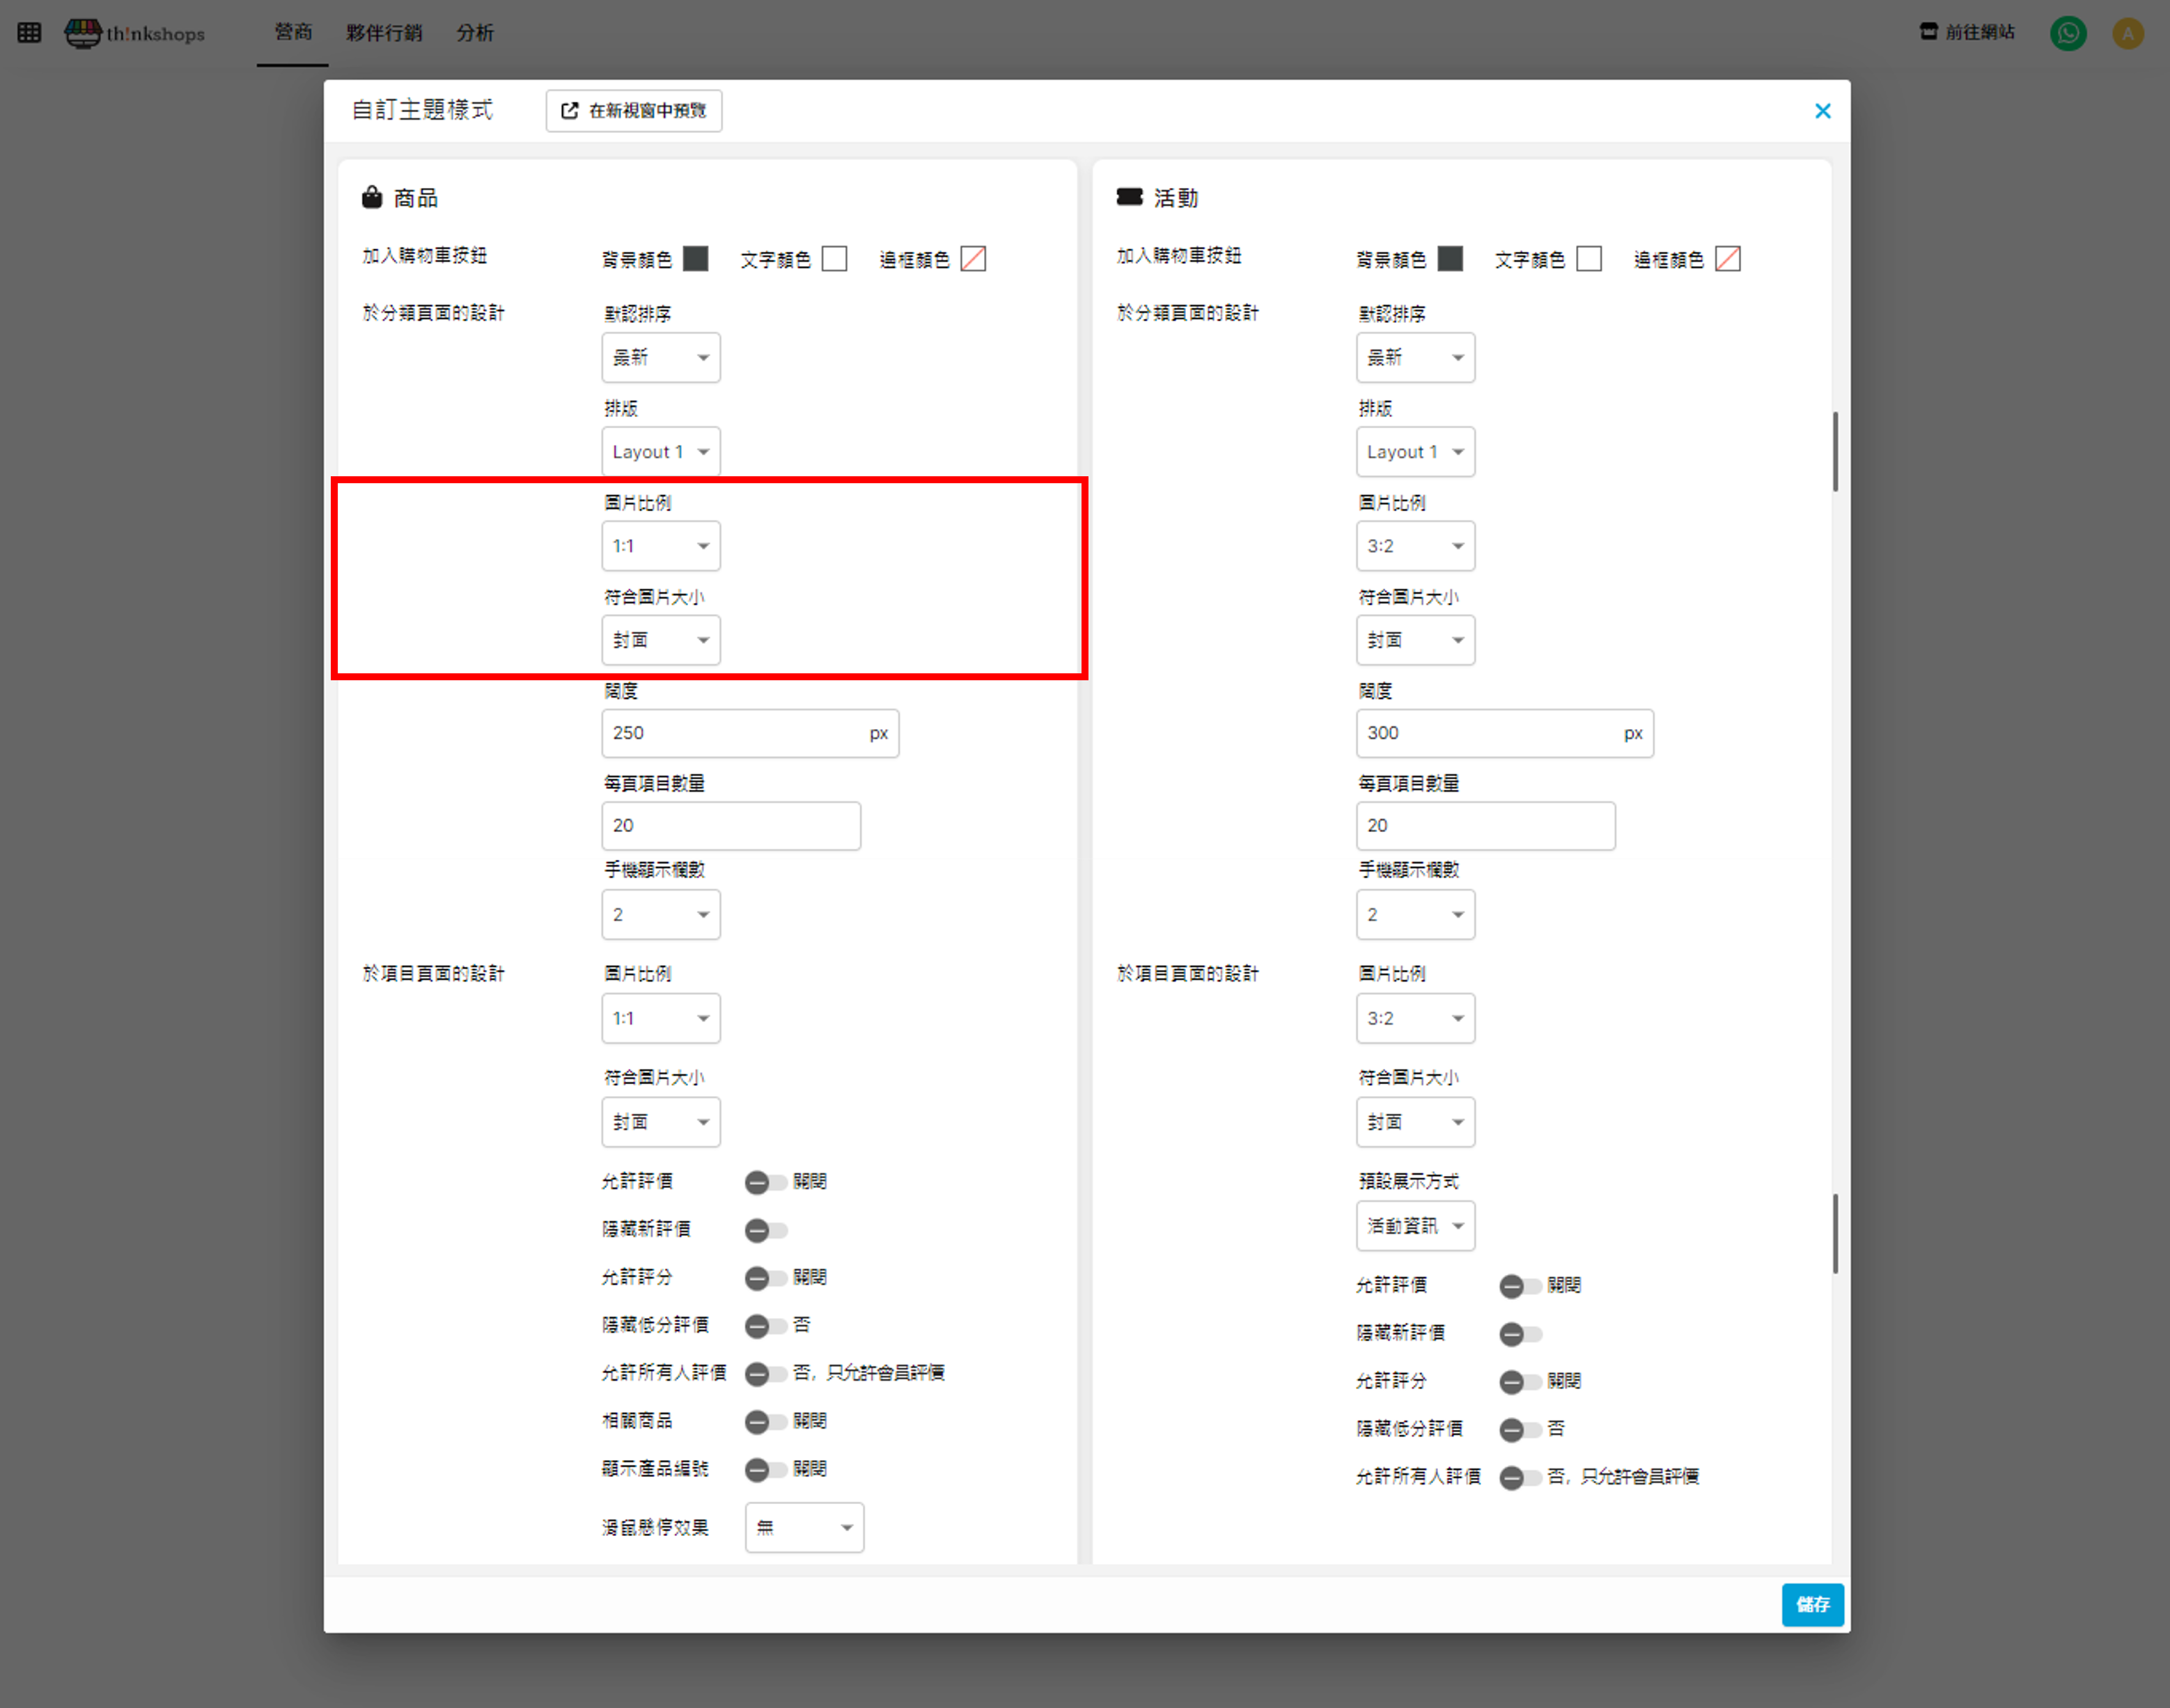Click the thinkshops logo

135,33
